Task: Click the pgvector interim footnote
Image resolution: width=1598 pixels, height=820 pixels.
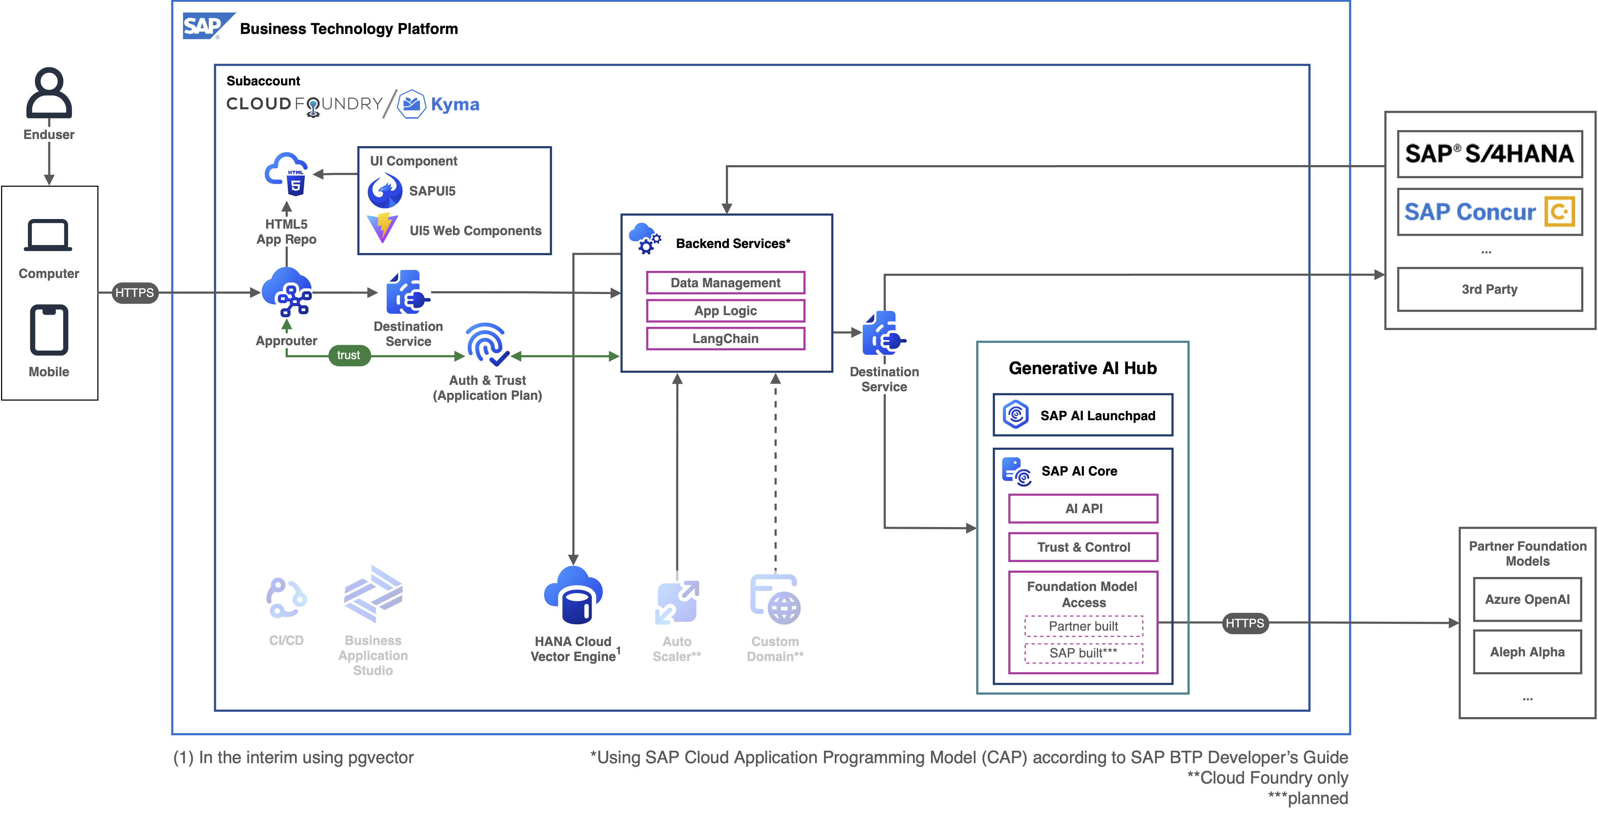Action: pos(293,757)
